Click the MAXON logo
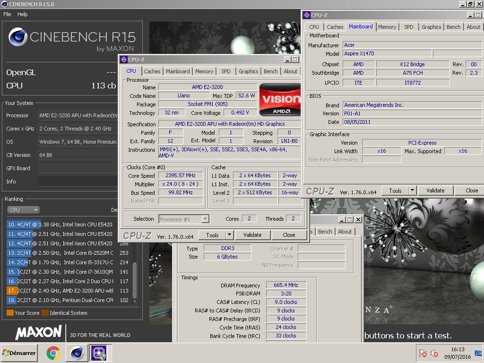484x363 pixels. [39, 332]
